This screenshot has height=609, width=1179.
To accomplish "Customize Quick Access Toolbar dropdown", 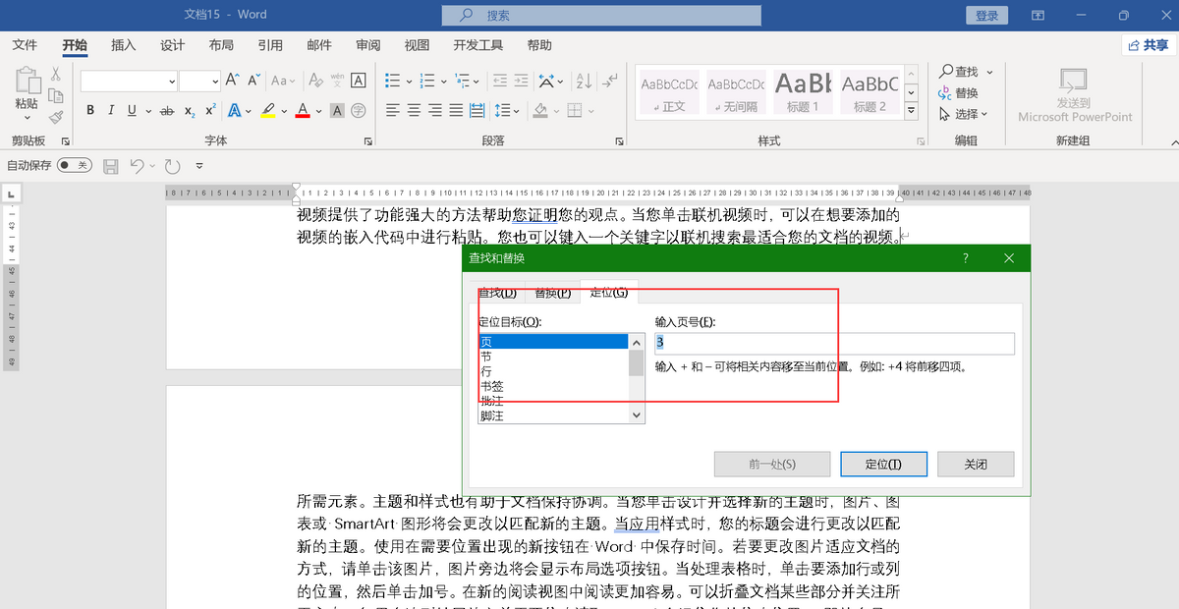I will (x=199, y=166).
